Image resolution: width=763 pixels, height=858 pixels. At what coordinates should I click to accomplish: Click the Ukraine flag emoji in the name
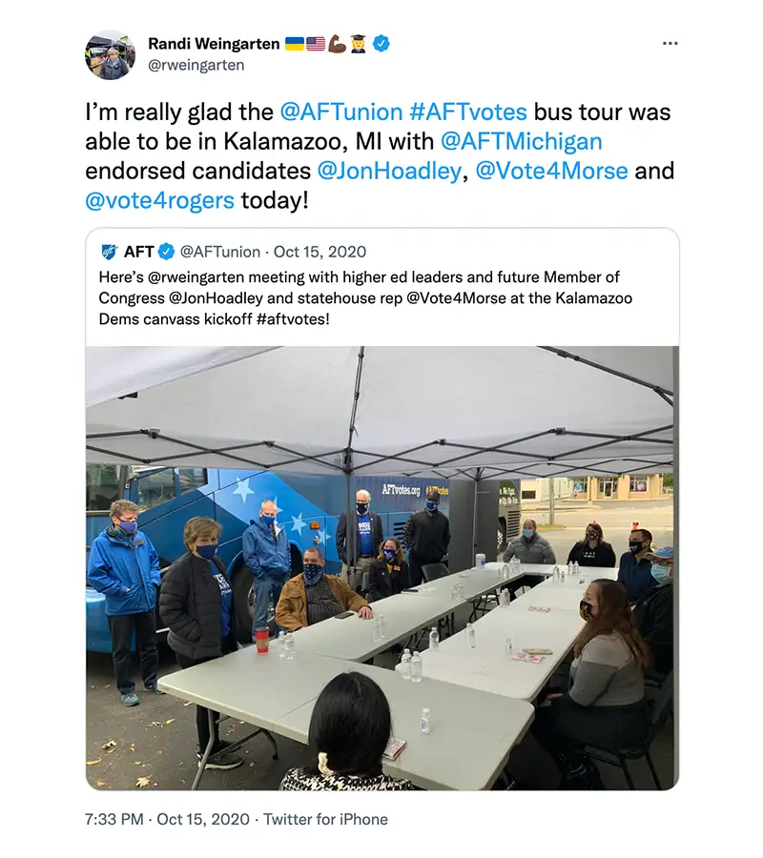tap(295, 44)
